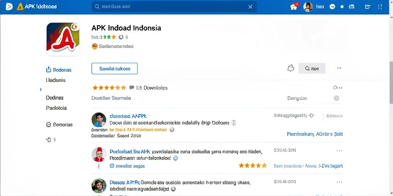Open the Dernguen sort dropdown
Viewport: 393px width, 196px height.
pos(297,98)
